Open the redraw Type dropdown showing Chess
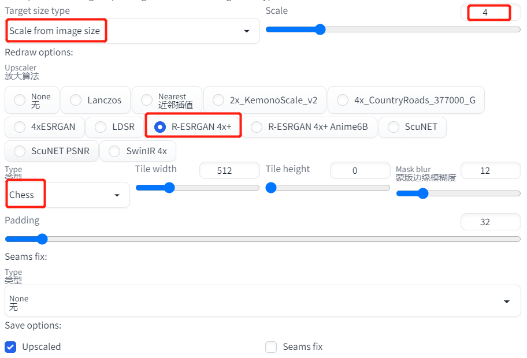Viewport: 527px width, 358px height. 67,195
